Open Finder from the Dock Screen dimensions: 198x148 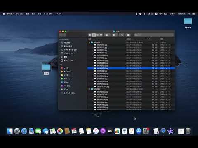10,131
